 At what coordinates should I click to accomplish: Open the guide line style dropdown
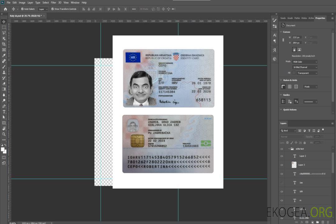(310, 102)
